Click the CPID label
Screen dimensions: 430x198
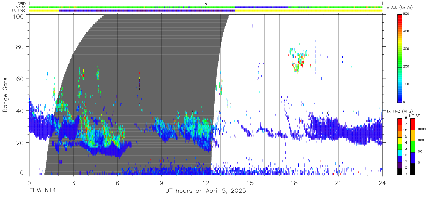21,4
